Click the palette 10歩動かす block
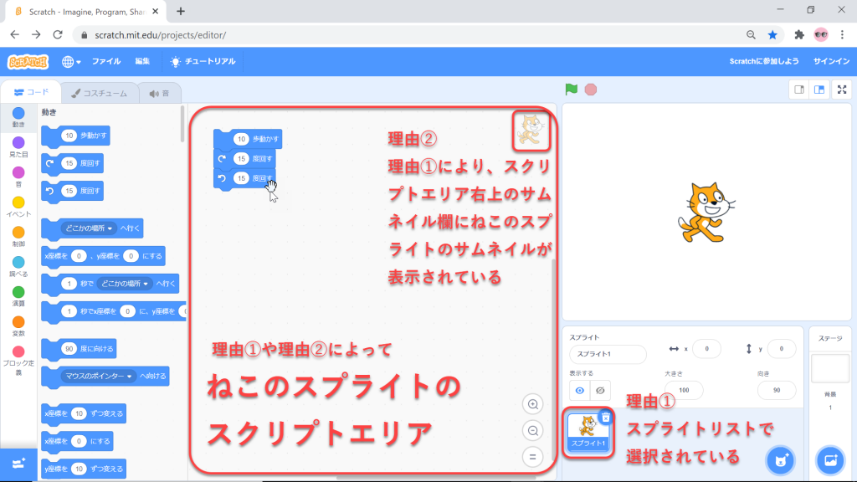Image resolution: width=857 pixels, height=482 pixels. [x=75, y=136]
